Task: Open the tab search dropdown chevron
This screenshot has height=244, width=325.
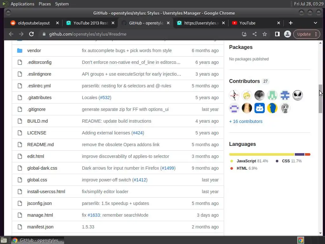Action: (315, 23)
